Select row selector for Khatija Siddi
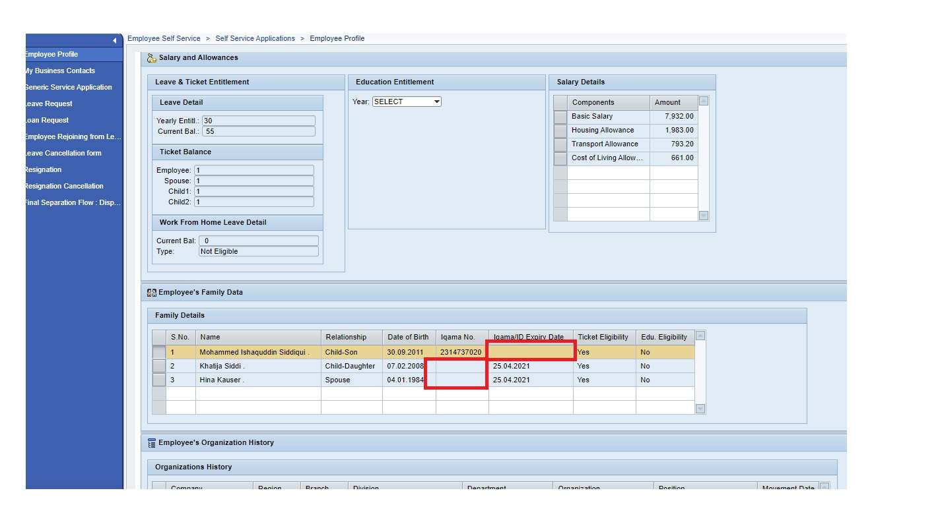The image size is (940, 532). pos(159,367)
